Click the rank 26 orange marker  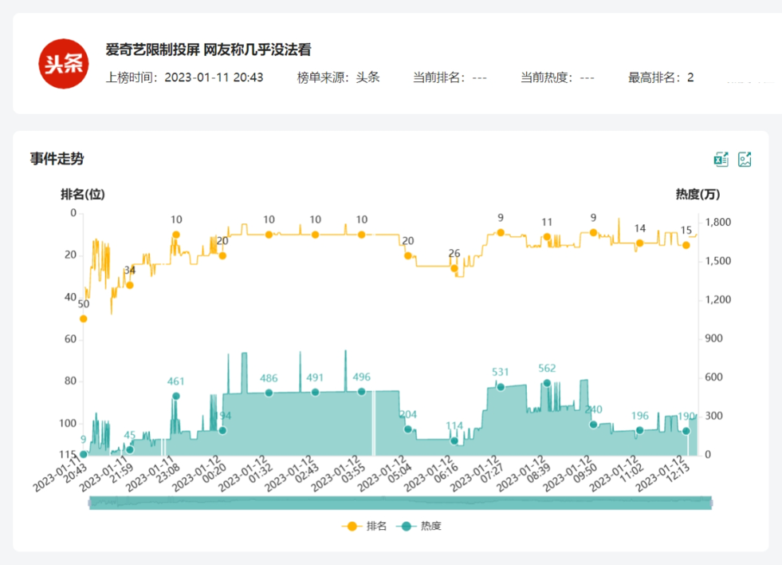[454, 268]
